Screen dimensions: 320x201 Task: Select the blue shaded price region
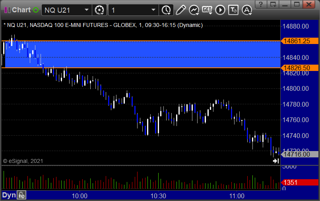click(x=143, y=54)
